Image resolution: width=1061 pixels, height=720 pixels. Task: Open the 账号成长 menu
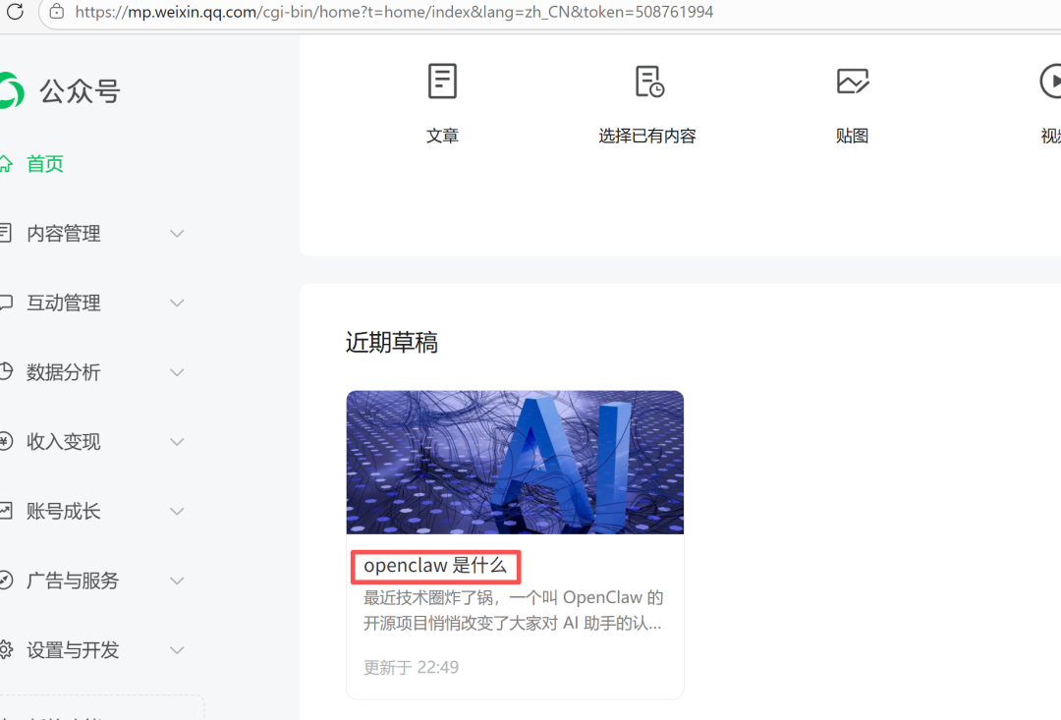64,511
